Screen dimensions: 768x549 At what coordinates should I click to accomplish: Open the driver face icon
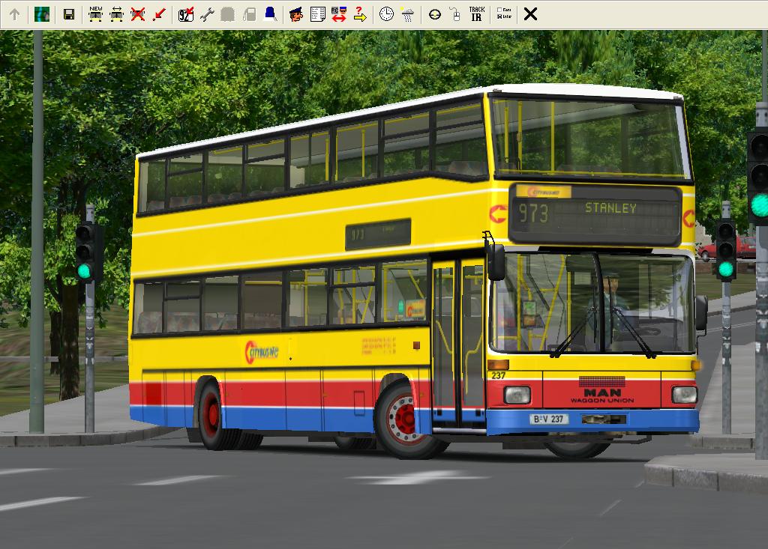(296, 14)
